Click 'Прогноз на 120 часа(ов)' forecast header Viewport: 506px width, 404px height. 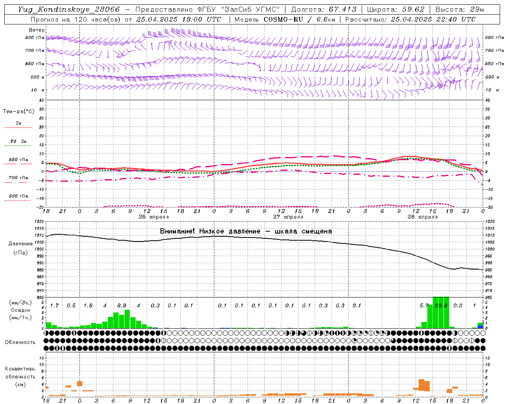click(76, 19)
